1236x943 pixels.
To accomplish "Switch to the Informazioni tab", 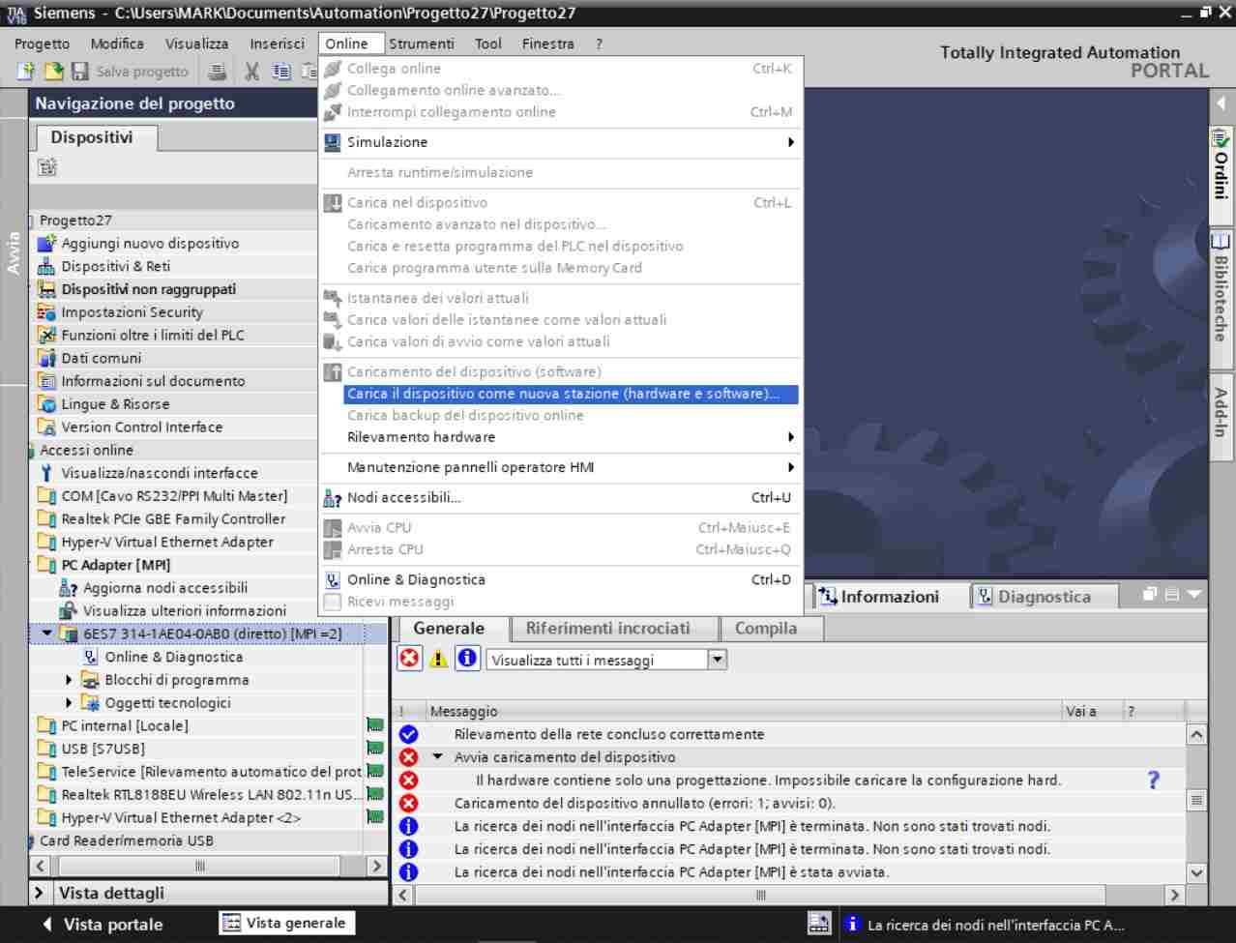I will point(889,597).
